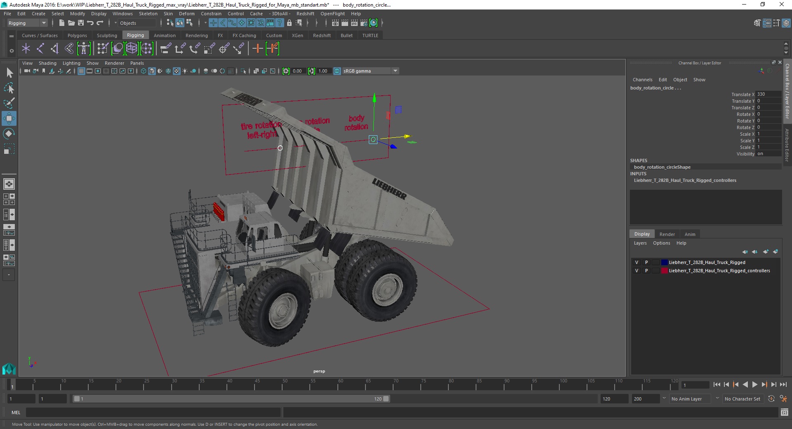Open the viewport Shading menu
This screenshot has height=429, width=792.
[x=47, y=63]
